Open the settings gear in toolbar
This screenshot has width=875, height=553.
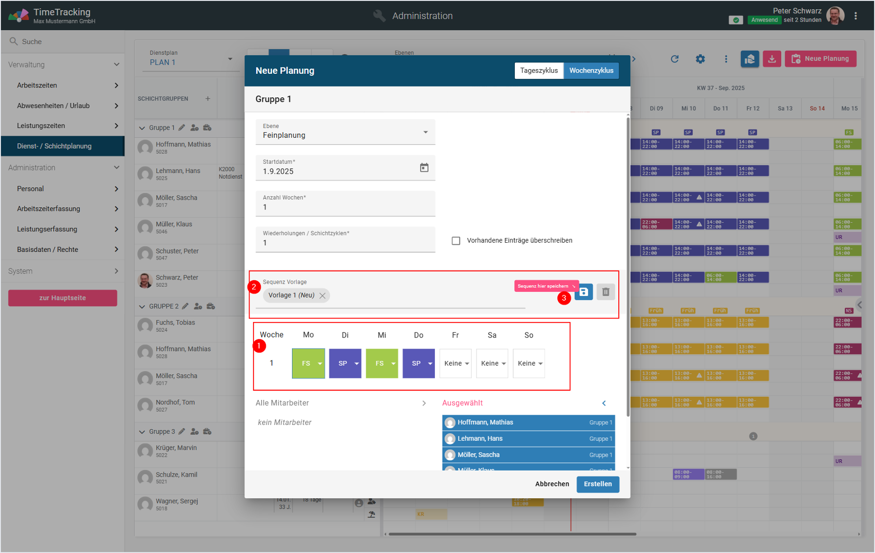click(700, 59)
